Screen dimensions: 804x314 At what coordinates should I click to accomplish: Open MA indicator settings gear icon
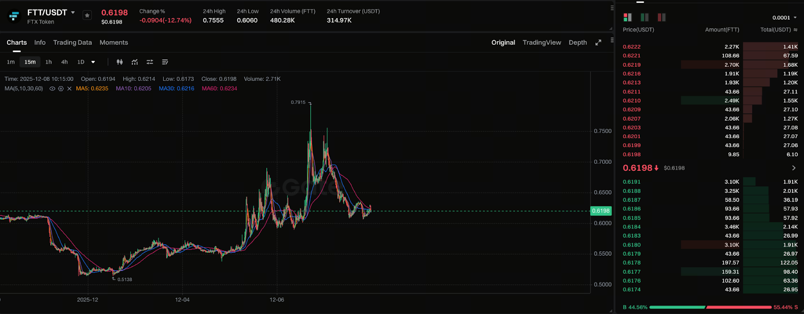pos(61,88)
